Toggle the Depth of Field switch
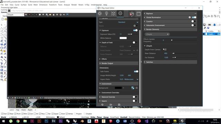This screenshot has height=124, width=221. tap(135, 42)
